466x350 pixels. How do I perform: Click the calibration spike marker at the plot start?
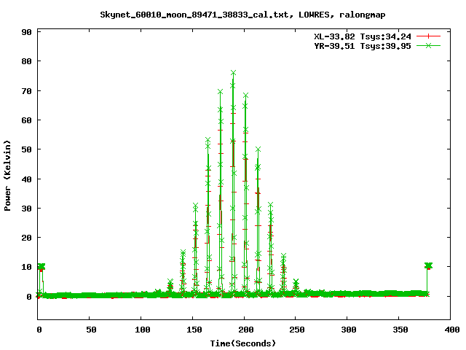click(42, 266)
